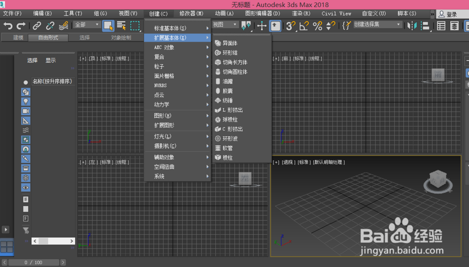
Task: Expand 标准基本体(S) submenu
Action: point(178,28)
